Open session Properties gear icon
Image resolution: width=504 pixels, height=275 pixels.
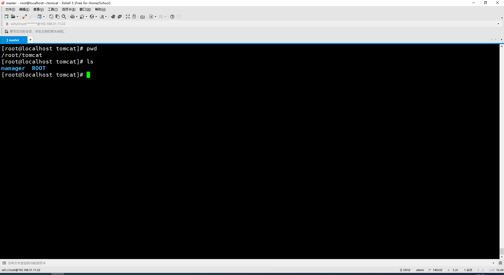40,17
